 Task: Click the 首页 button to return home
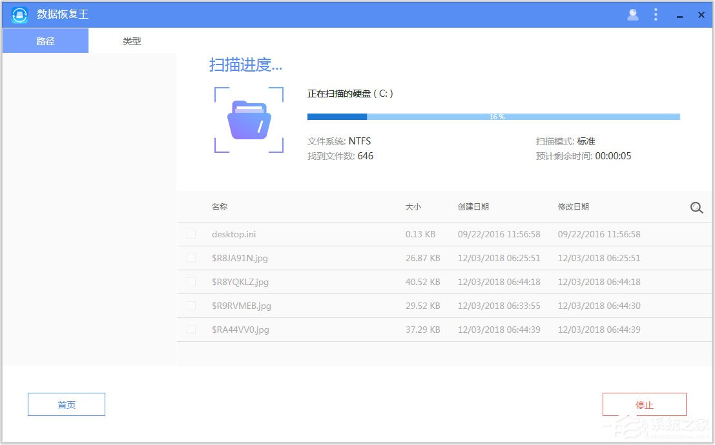click(66, 404)
